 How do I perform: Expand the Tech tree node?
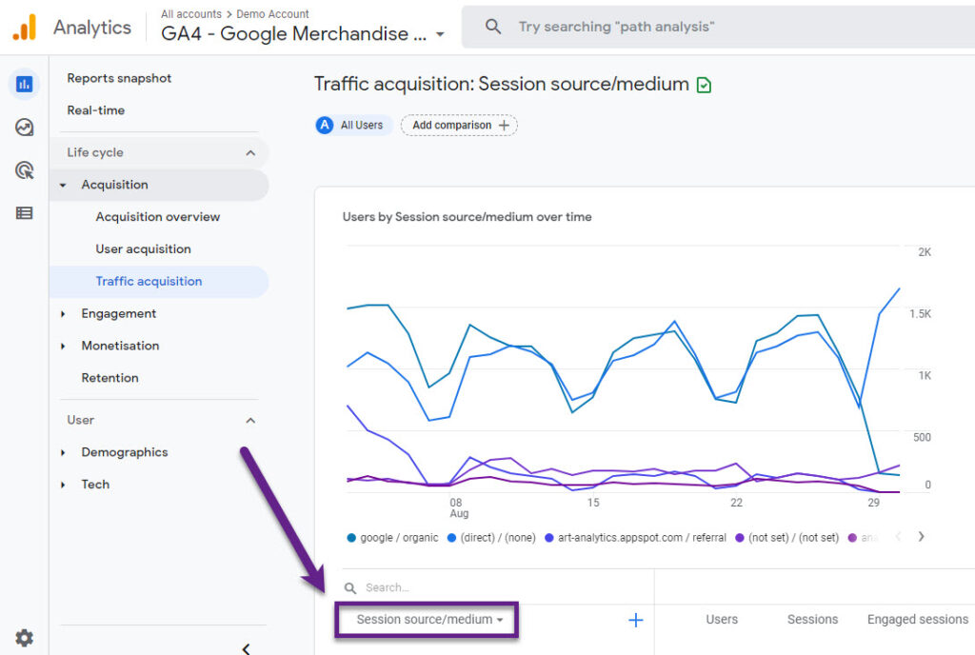click(x=63, y=485)
